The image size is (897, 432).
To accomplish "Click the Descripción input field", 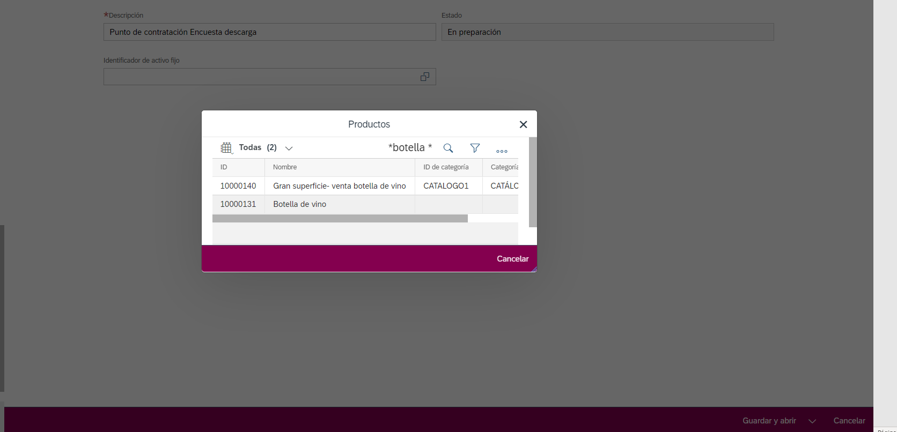I will (269, 32).
